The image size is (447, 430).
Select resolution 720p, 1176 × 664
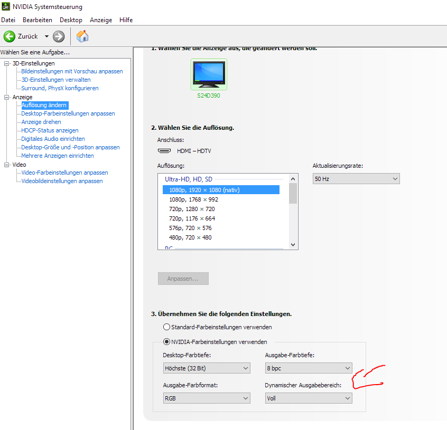[x=192, y=218]
